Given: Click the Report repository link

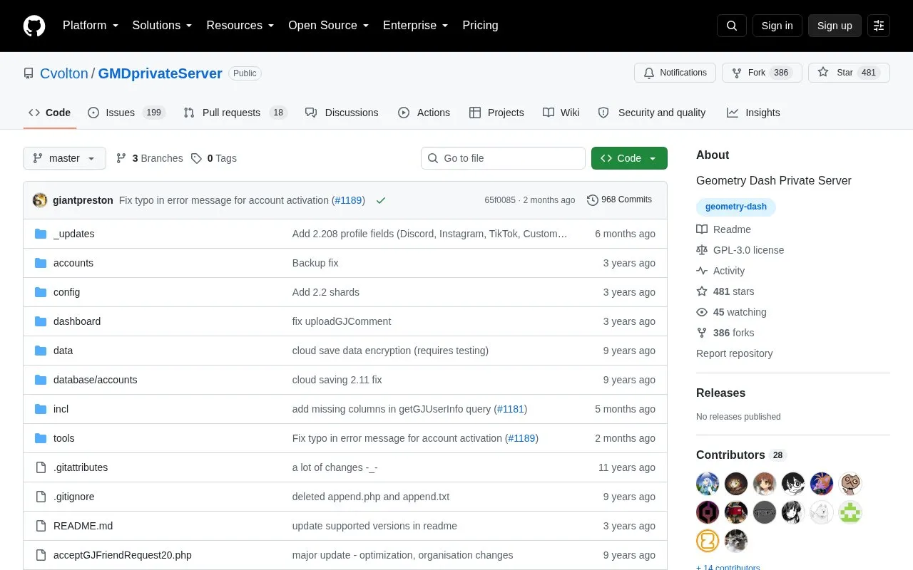Looking at the screenshot, I should pyautogui.click(x=734, y=353).
